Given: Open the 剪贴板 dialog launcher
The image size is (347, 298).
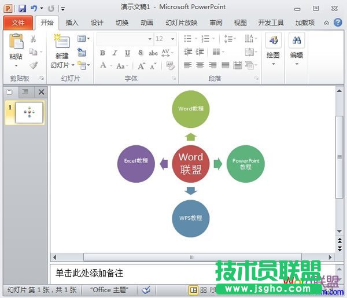Looking at the screenshot, I should [42, 78].
